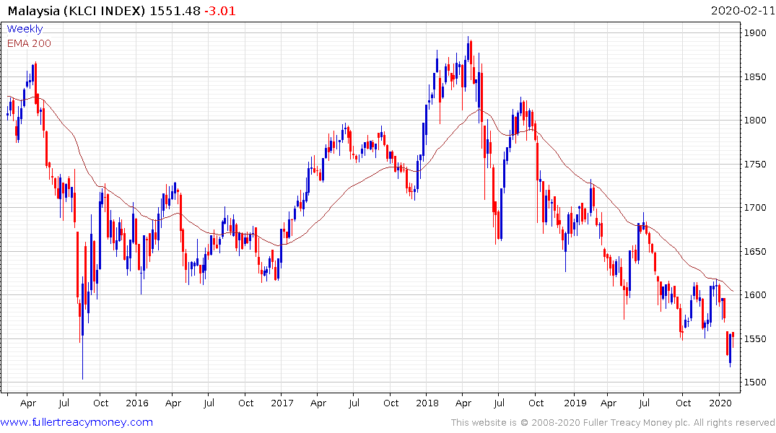Image resolution: width=776 pixels, height=433 pixels.
Task: Click the 'EMA 200' legend label
Action: point(29,43)
